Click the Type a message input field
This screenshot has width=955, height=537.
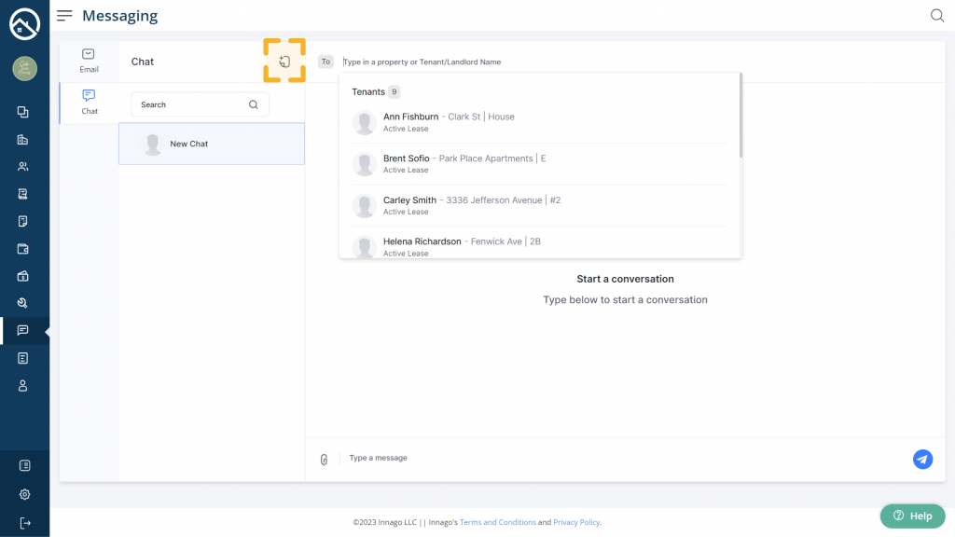[616, 459]
